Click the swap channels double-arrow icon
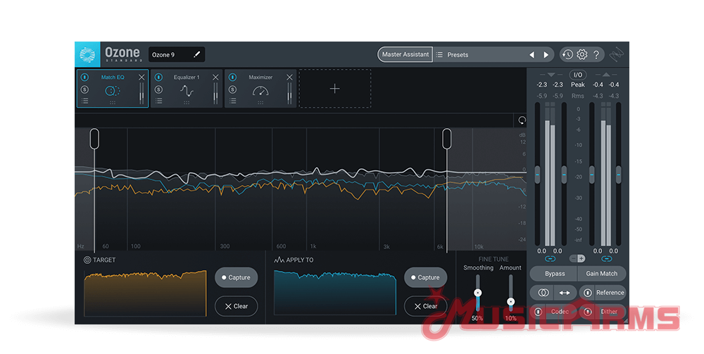The image size is (704, 354). point(565,292)
